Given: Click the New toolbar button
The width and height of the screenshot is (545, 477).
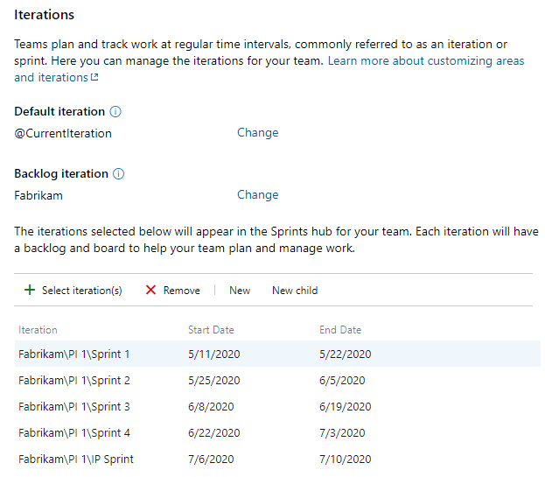Looking at the screenshot, I should coord(240,291).
